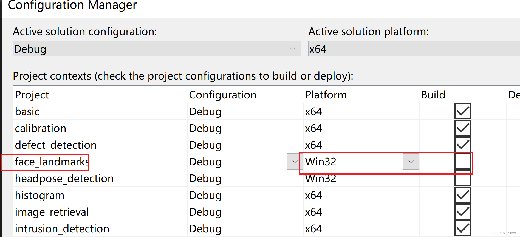Select the face_landmarks project row
The image size is (520, 237).
(51, 162)
